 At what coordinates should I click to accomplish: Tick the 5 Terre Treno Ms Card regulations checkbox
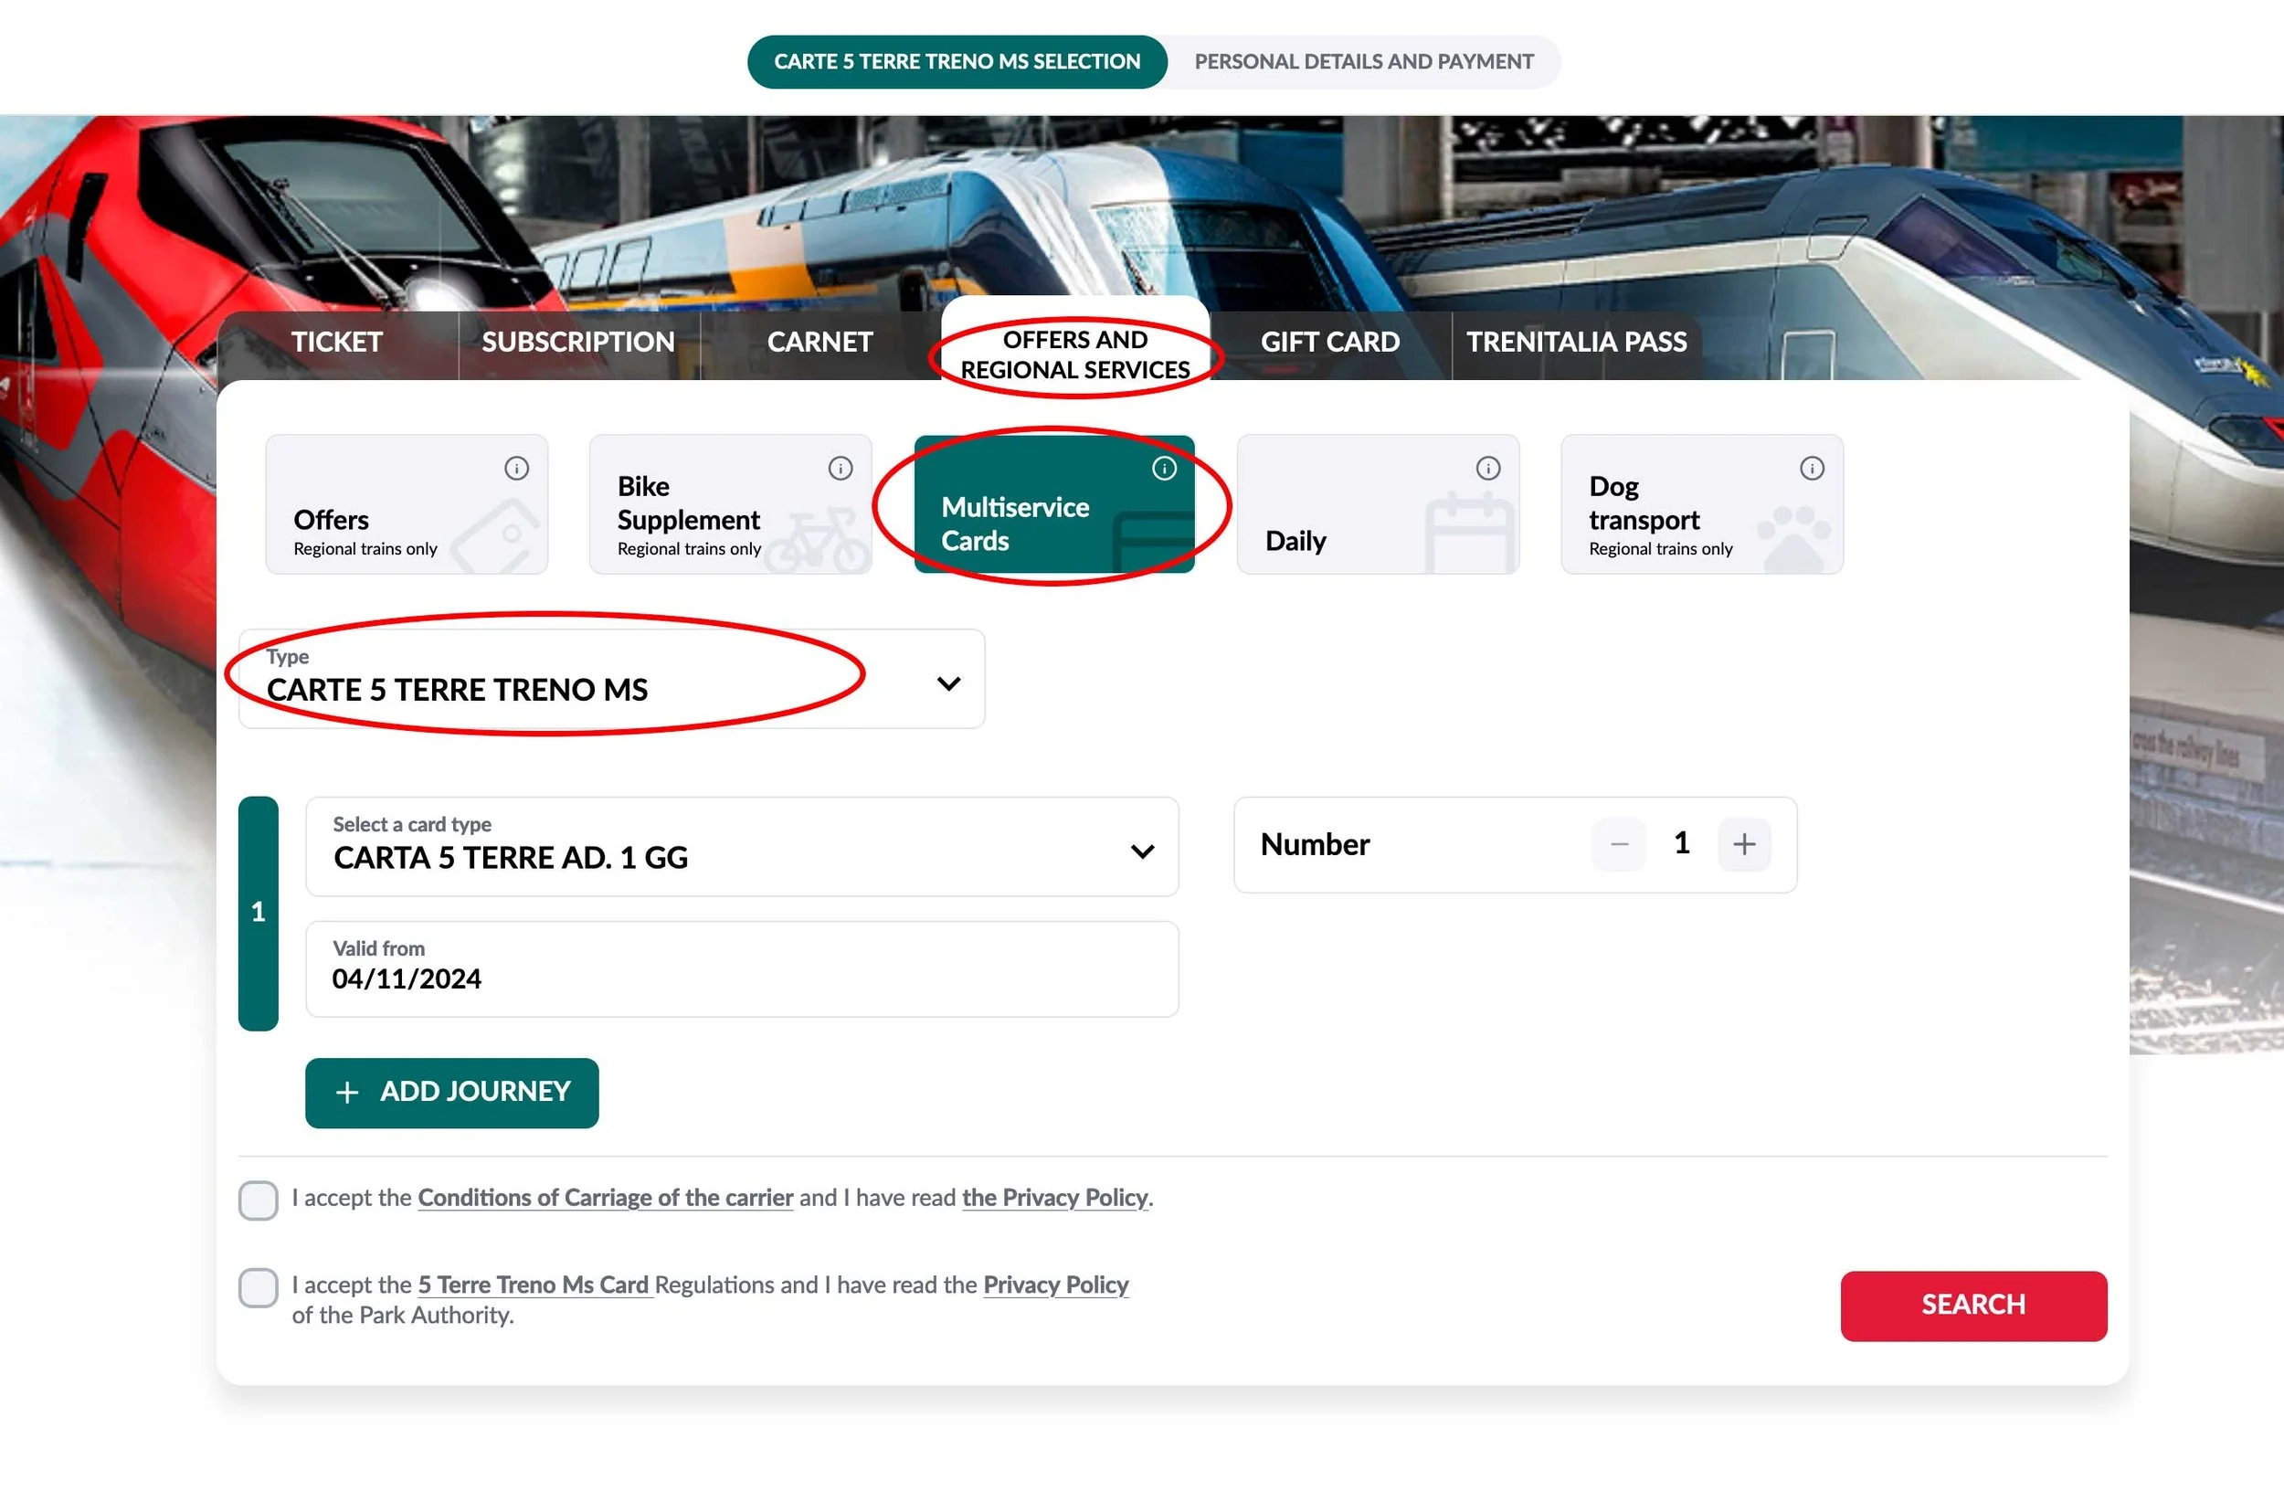coord(259,1287)
